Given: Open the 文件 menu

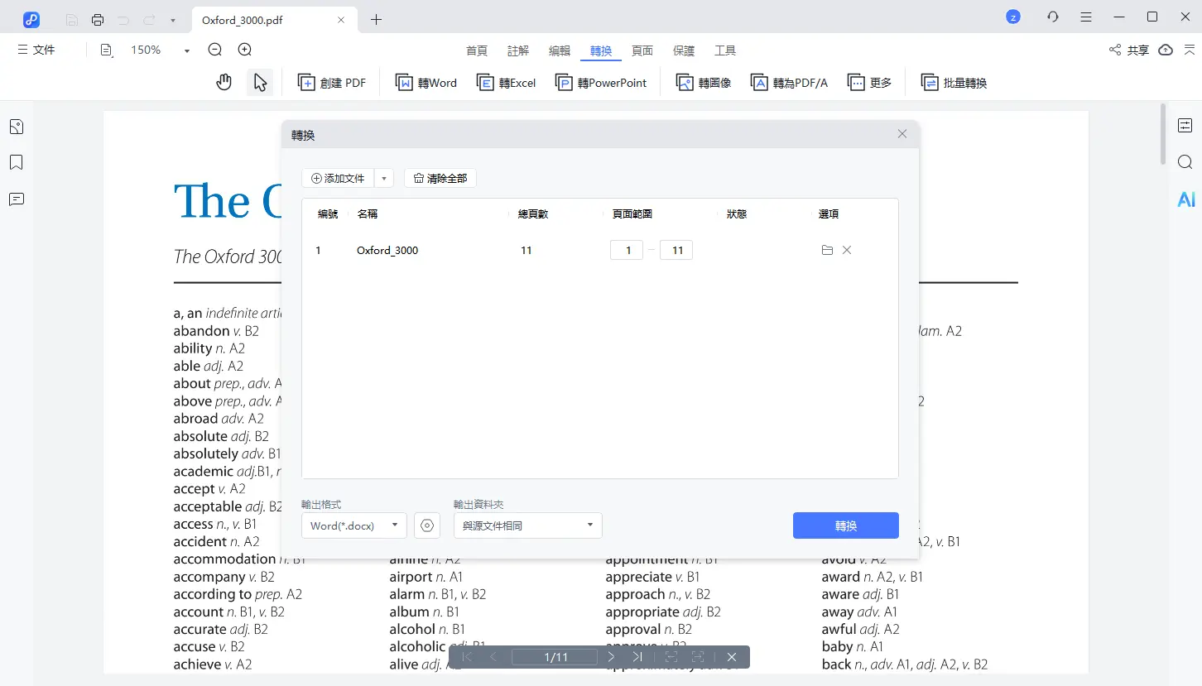Looking at the screenshot, I should click(x=36, y=50).
